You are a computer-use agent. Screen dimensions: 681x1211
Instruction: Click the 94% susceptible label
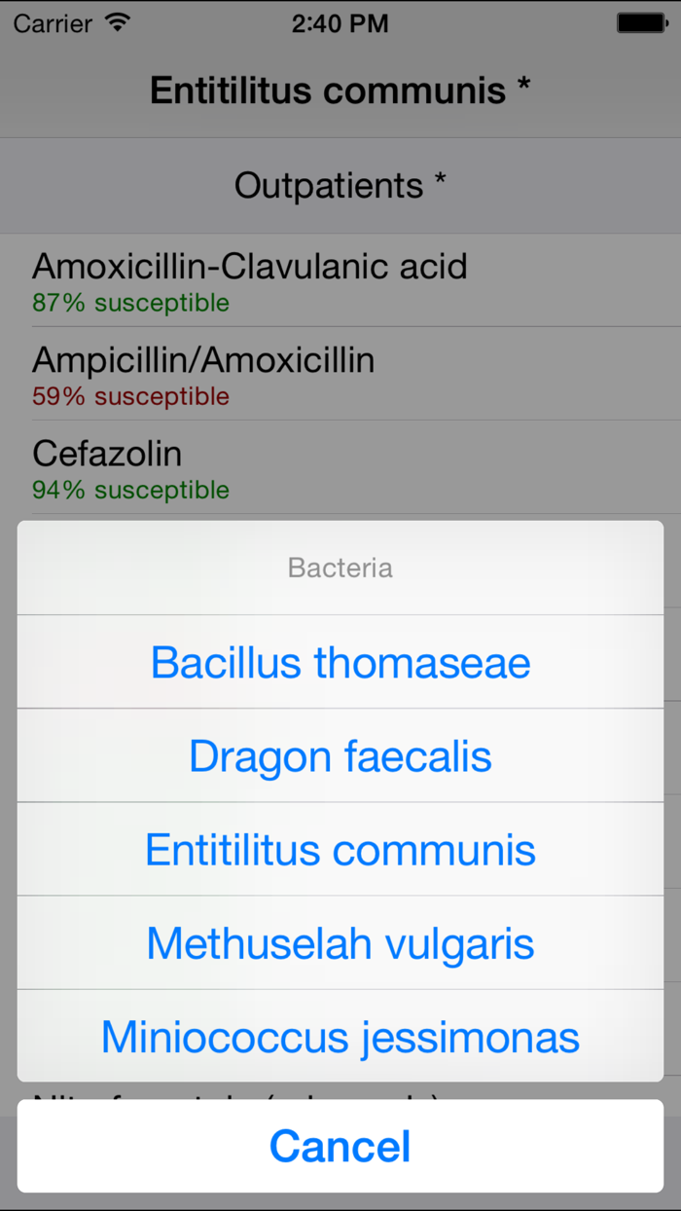130,490
